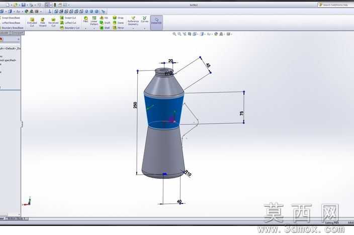This screenshot has width=354, height=235.
Task: Click the Boundary Cut feature
Action: pyautogui.click(x=70, y=28)
